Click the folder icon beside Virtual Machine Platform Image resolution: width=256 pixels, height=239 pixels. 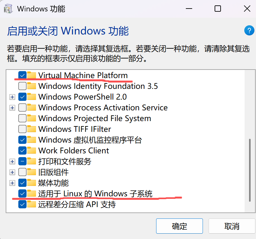tap(32, 75)
